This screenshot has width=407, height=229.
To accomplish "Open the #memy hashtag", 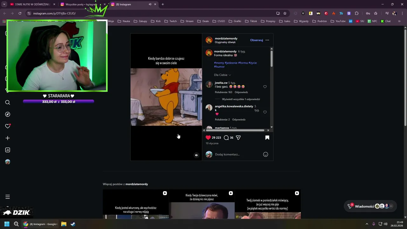I will pyautogui.click(x=219, y=63).
